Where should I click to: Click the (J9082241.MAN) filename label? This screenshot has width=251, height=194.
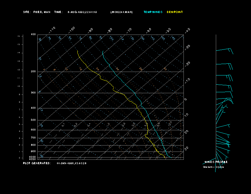(121, 12)
